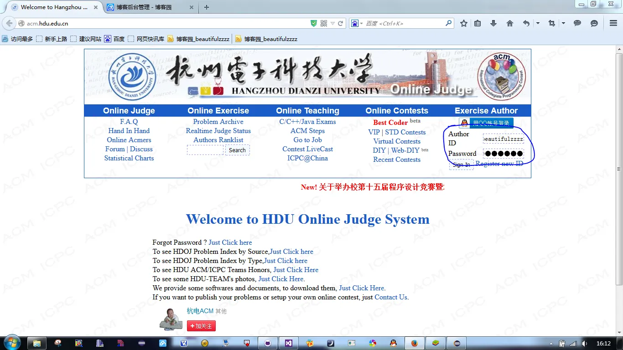Screen dimensions: 623x350
Task: Open the Authors Ranklist link
Action: point(218,140)
